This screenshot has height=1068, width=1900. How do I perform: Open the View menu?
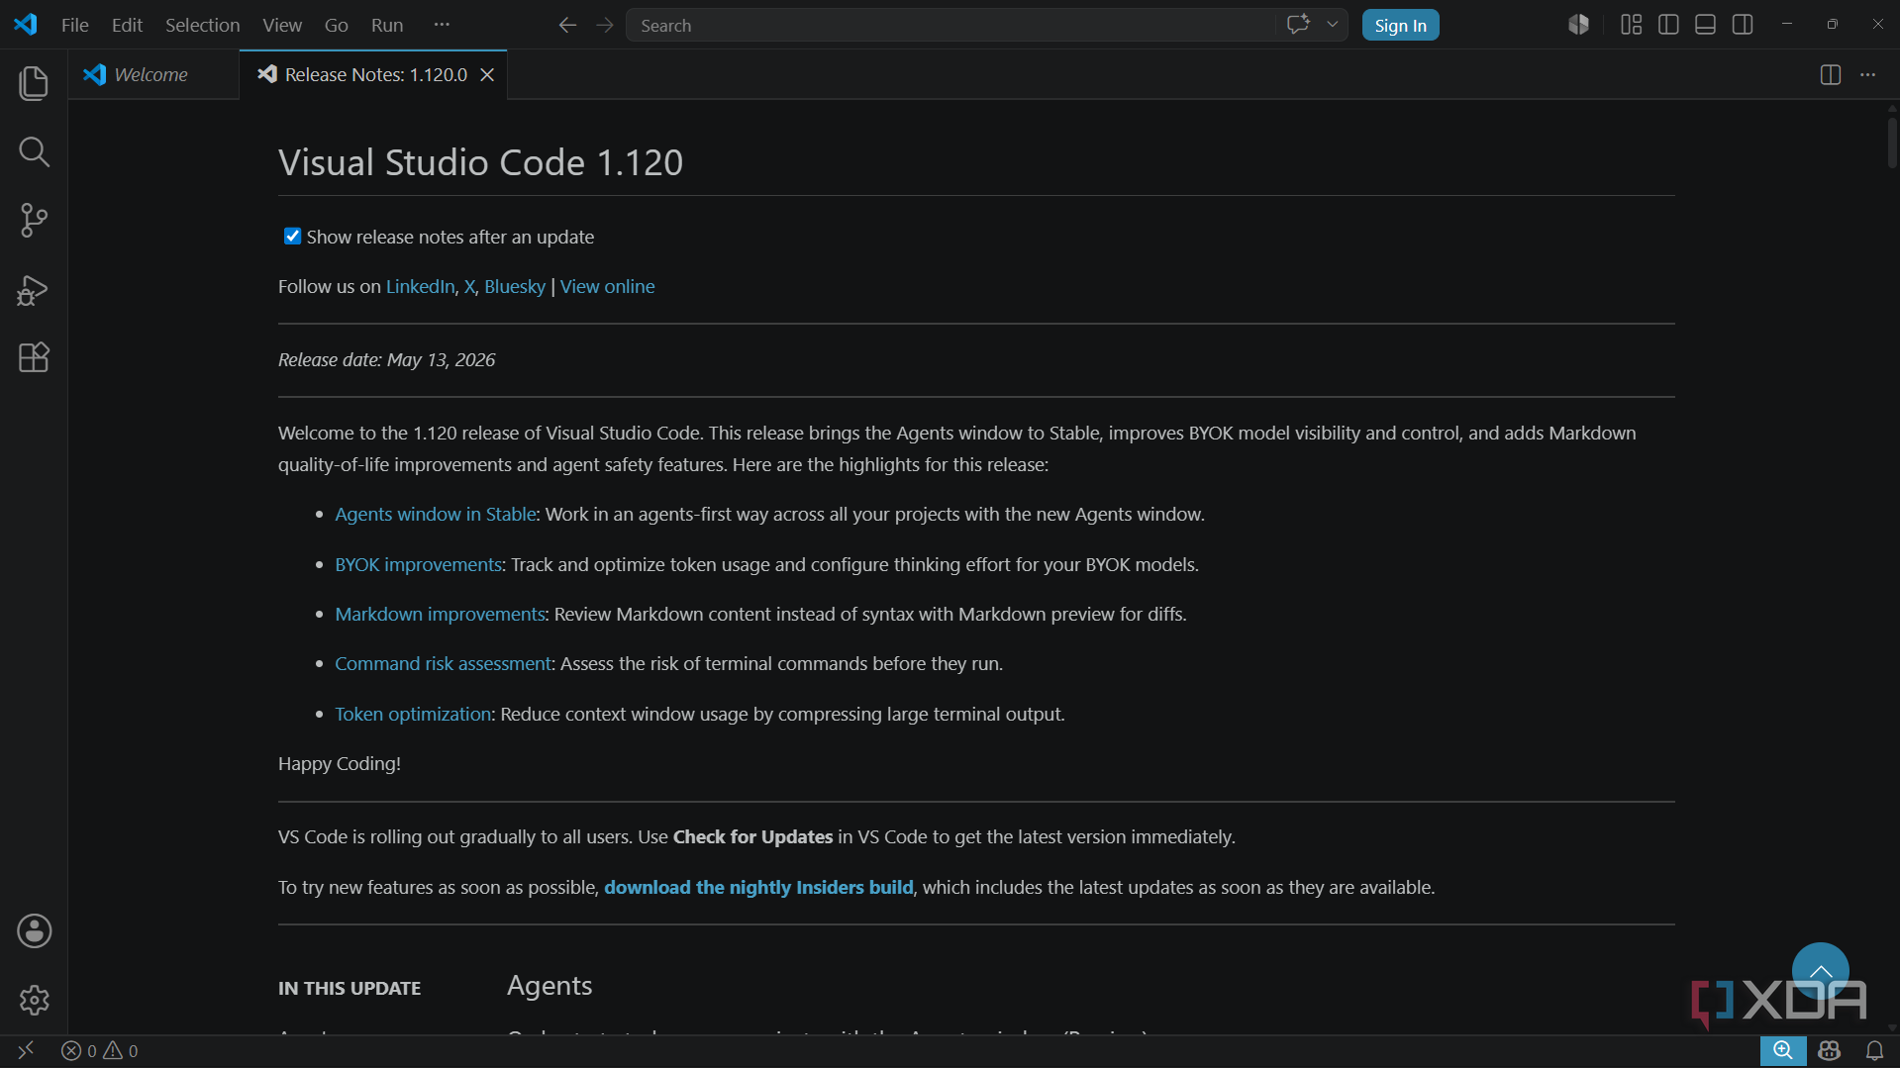(x=282, y=25)
